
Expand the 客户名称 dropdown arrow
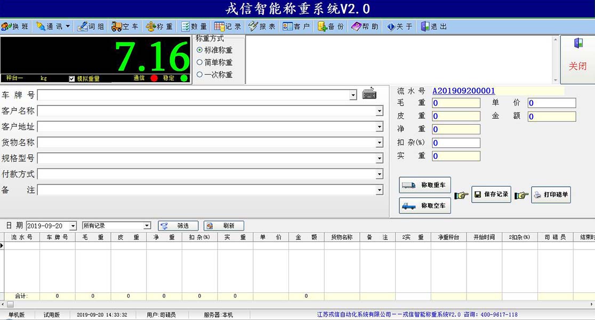coord(380,111)
